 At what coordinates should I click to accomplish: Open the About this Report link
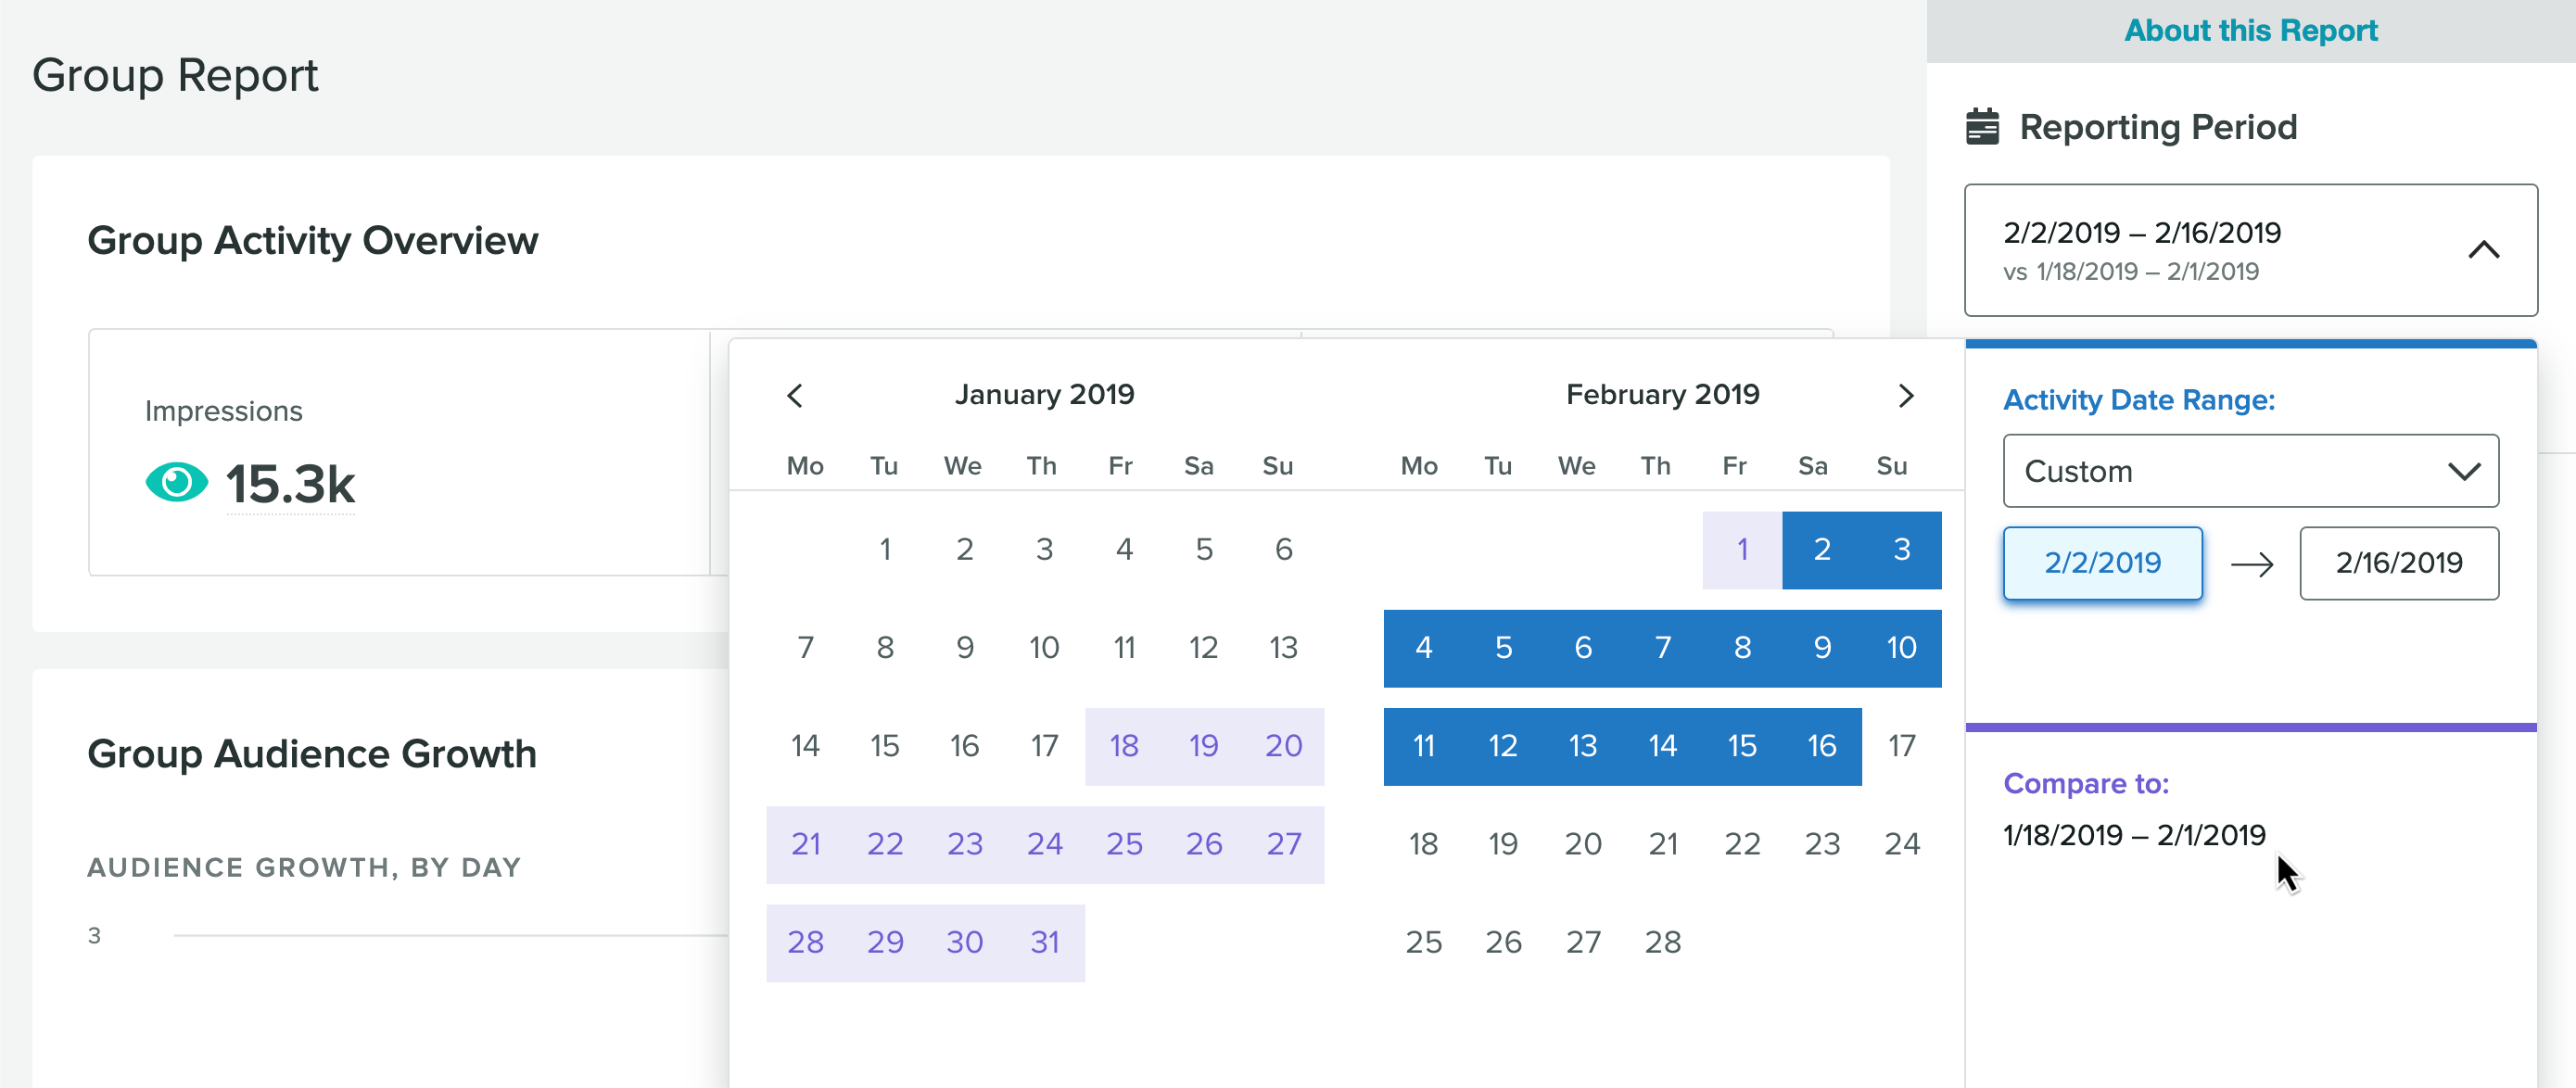[2251, 31]
